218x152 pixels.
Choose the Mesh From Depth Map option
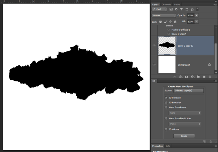pyautogui.click(x=166, y=118)
